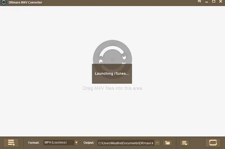225x149 pixels.
Task: Close the DRmare M4V Converter window
Action: (x=220, y=2)
